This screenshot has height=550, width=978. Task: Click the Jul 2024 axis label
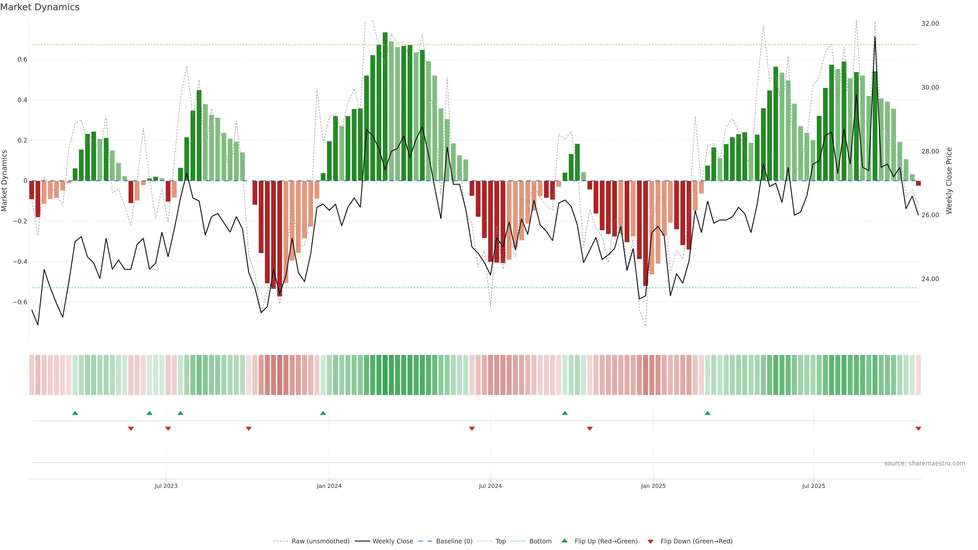490,486
